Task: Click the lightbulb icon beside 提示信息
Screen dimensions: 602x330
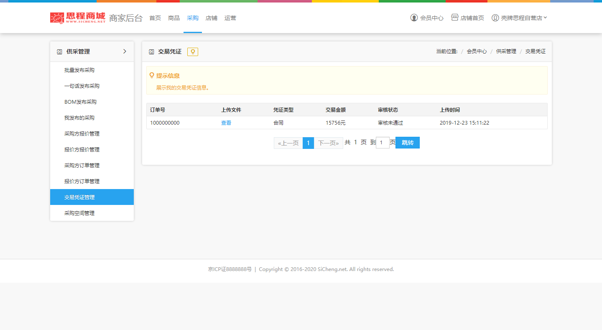Action: click(152, 76)
